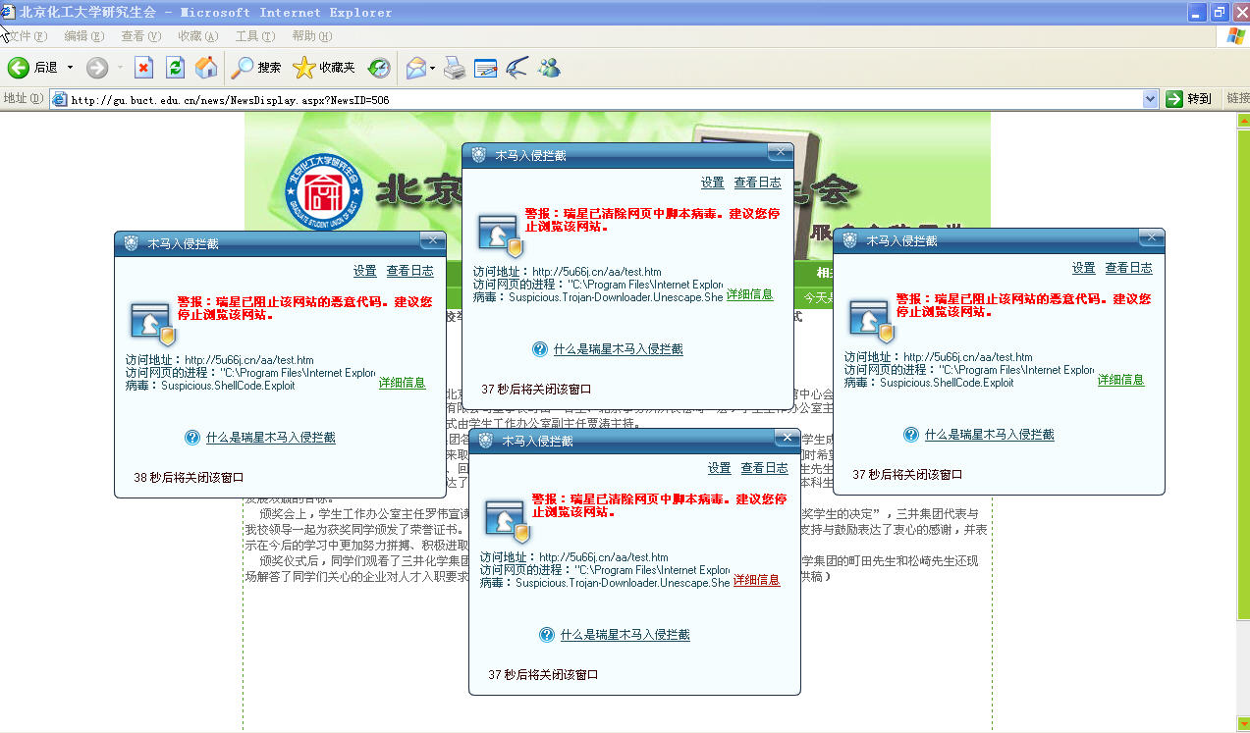Open 什么是瑞星木马入侵拦截 in lower center popup
This screenshot has width=1250, height=733.
coord(625,635)
